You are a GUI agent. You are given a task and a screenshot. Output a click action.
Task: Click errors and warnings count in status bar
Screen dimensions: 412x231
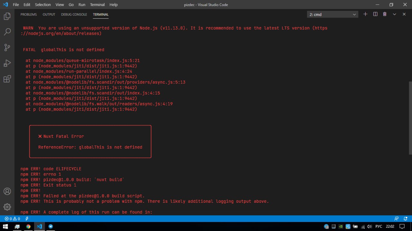12,219
